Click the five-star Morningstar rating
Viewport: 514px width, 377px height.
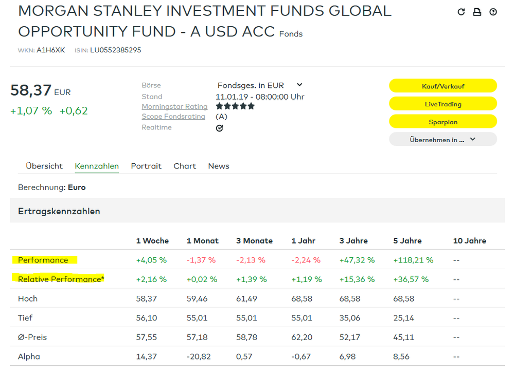235,106
